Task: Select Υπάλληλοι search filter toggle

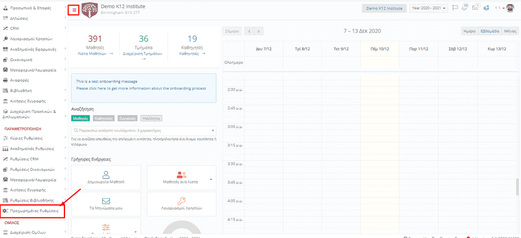Action: click(x=152, y=118)
